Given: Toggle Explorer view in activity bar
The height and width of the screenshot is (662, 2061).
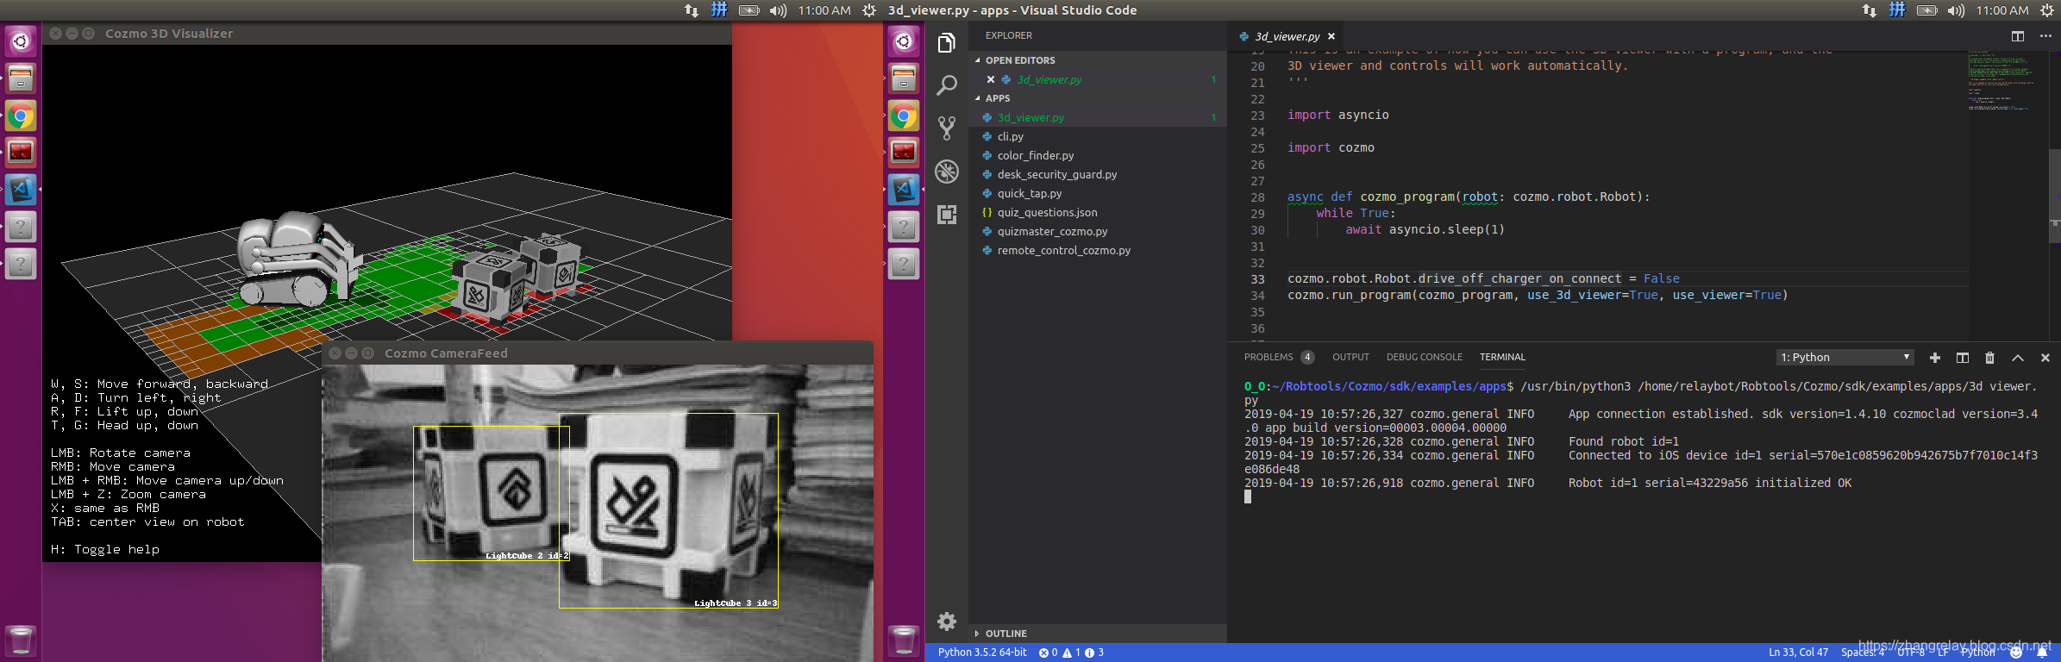Looking at the screenshot, I should (x=947, y=42).
